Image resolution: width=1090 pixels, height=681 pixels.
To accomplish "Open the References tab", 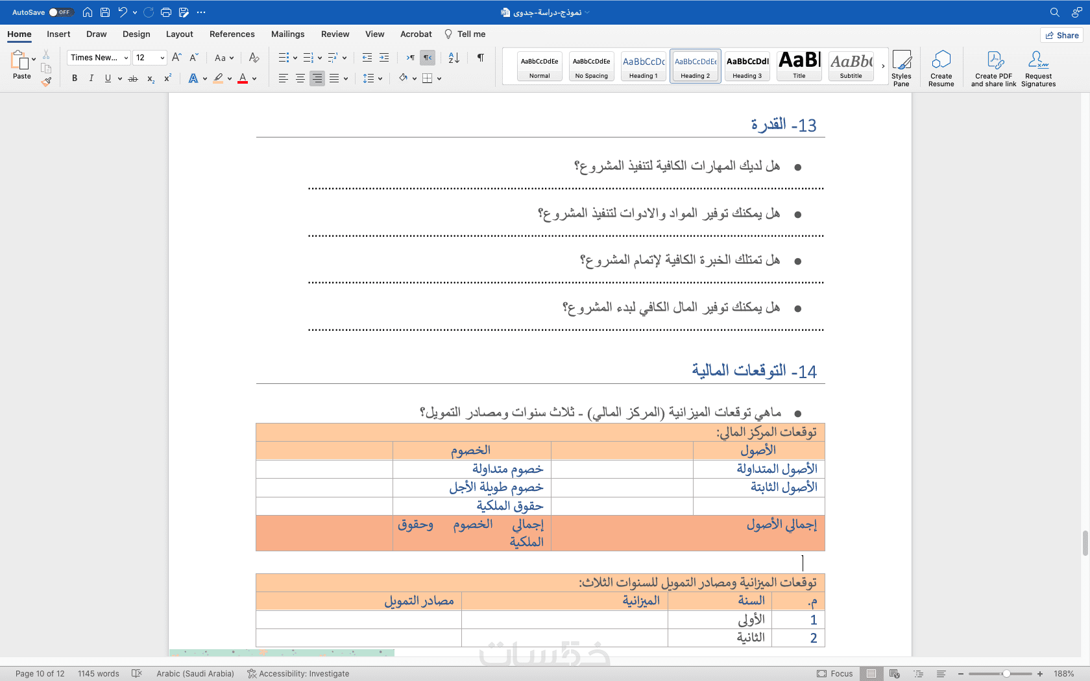I will 232,34.
